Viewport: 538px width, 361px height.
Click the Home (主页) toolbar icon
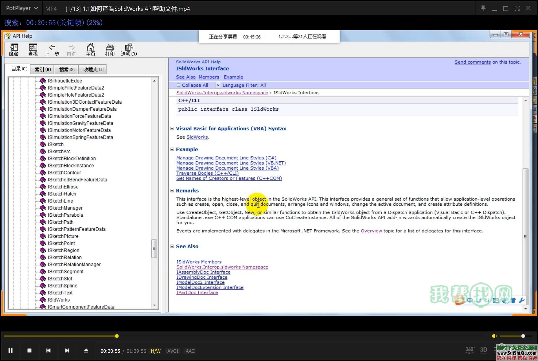[90, 50]
